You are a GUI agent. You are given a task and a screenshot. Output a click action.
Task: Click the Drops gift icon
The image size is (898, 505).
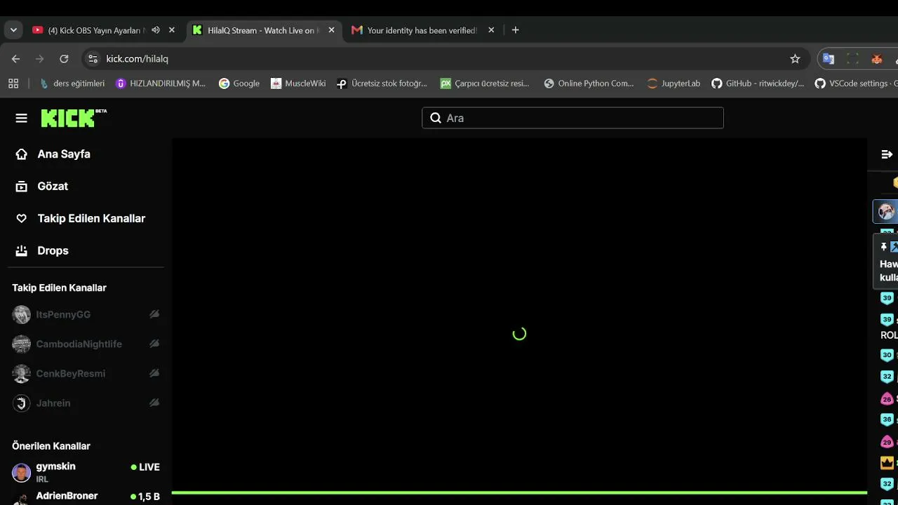(22, 250)
